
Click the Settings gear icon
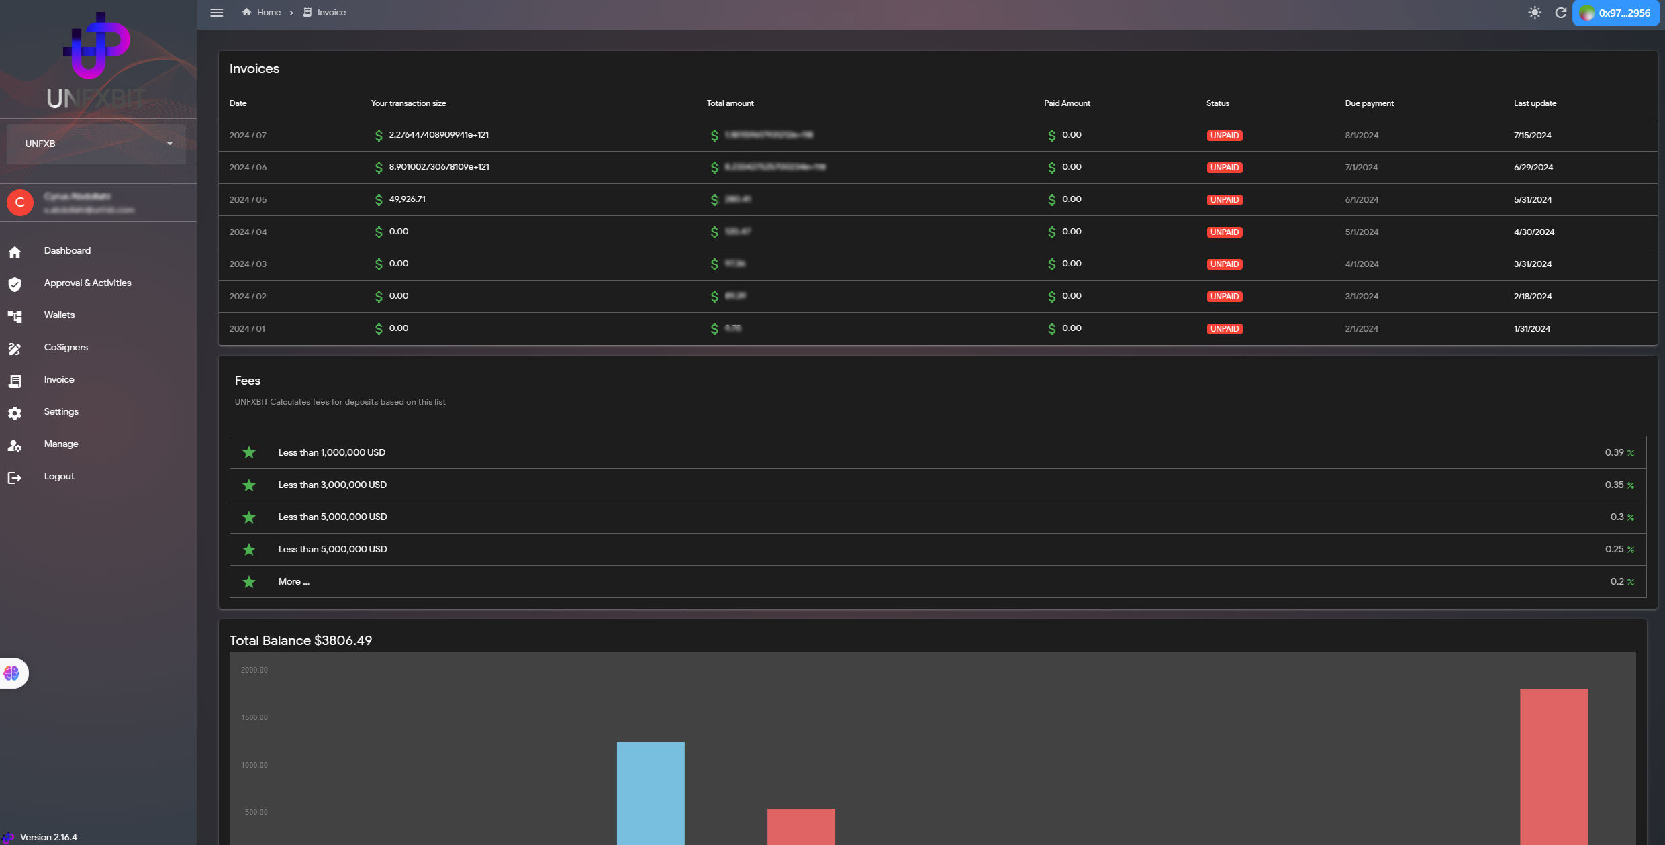click(x=15, y=413)
